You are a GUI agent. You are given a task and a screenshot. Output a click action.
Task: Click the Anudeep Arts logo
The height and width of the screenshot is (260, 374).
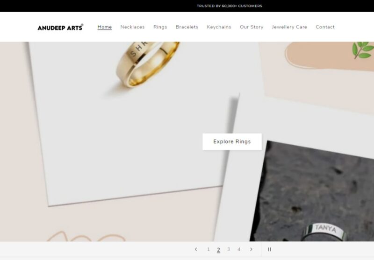pyautogui.click(x=60, y=27)
